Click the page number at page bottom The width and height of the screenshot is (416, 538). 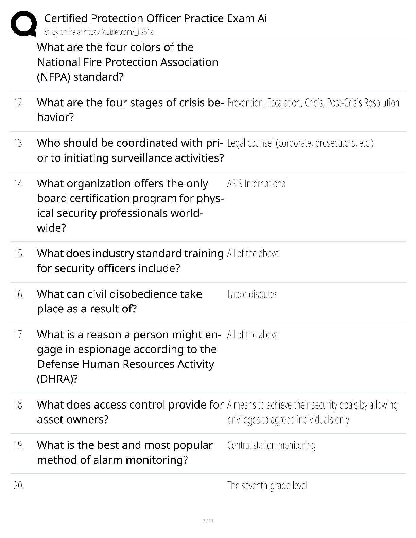tap(208, 520)
